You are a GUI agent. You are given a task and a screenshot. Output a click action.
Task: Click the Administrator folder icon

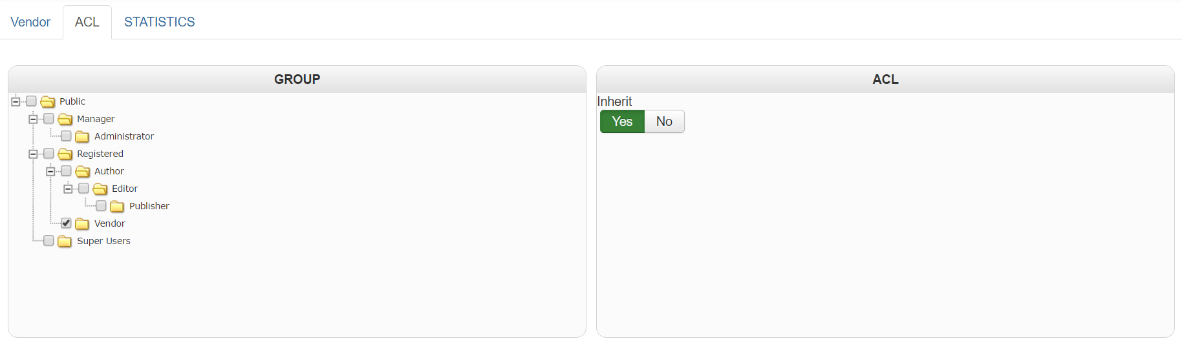click(82, 137)
